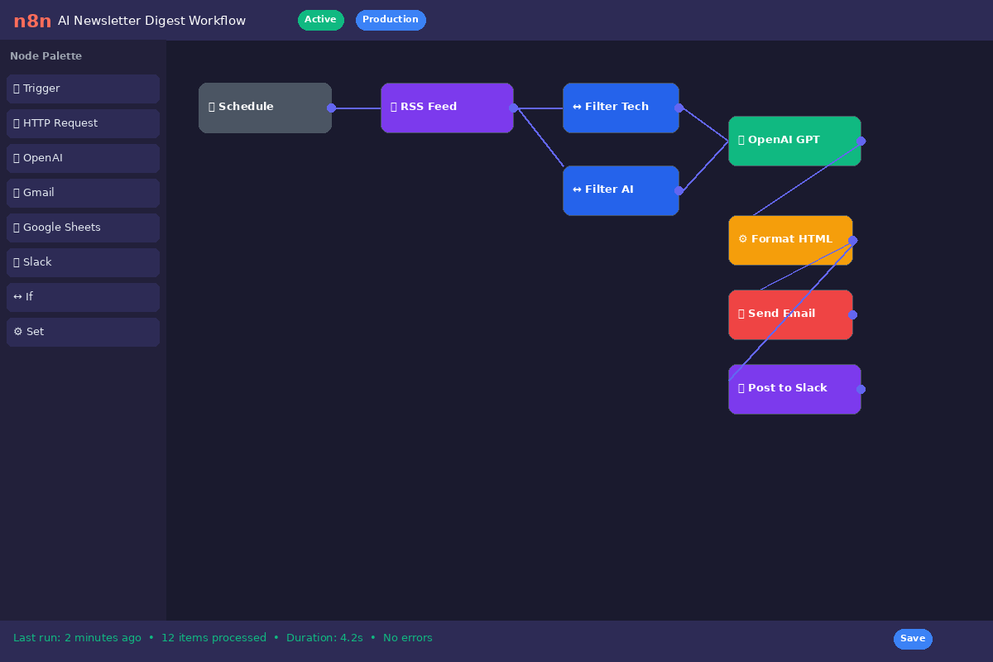Click the HTTP Request node icon
This screenshot has height=662, width=993.
click(x=15, y=123)
